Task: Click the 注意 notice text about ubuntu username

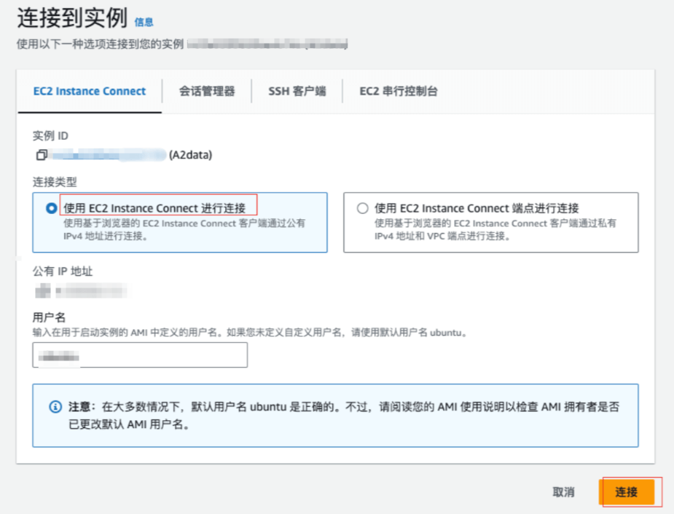Action: tap(344, 415)
